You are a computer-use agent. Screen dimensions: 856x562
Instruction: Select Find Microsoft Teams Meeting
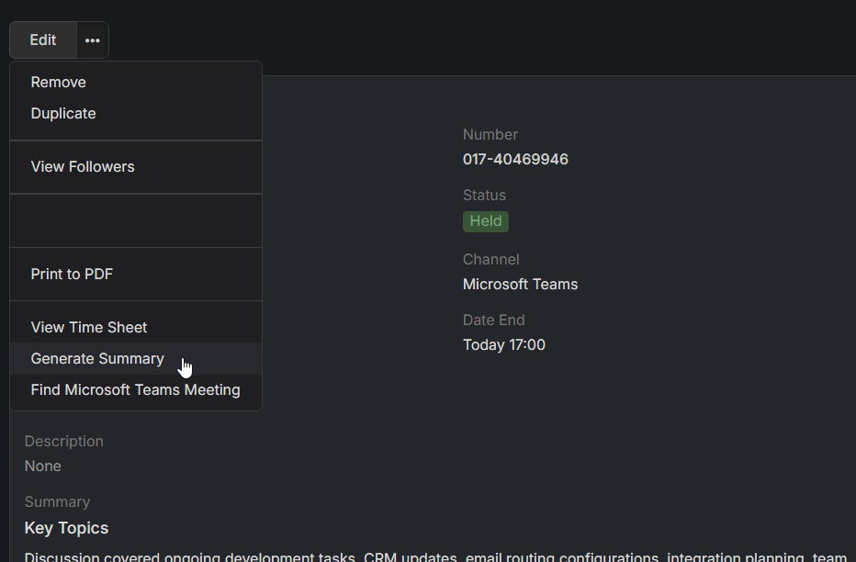click(136, 390)
